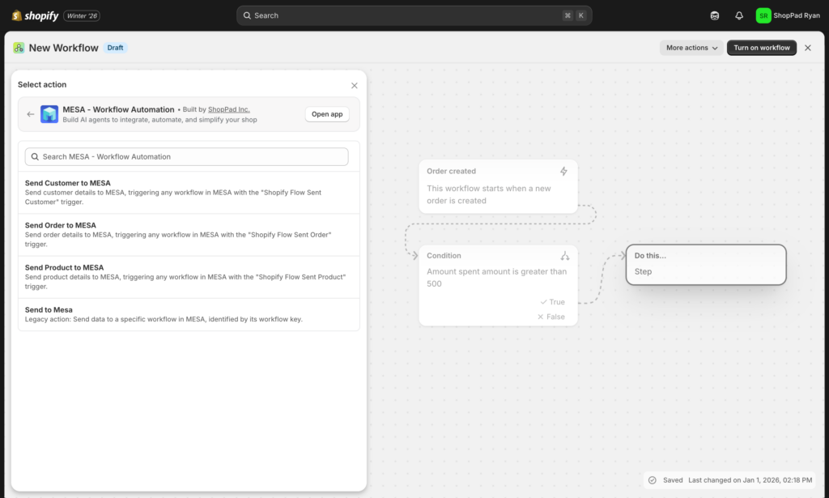Screen dimensions: 829x498
Task: Select the Order created trigger card
Action: (498, 186)
